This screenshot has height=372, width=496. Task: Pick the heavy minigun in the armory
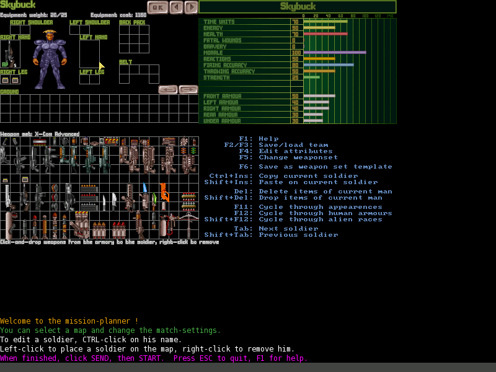click(x=69, y=197)
